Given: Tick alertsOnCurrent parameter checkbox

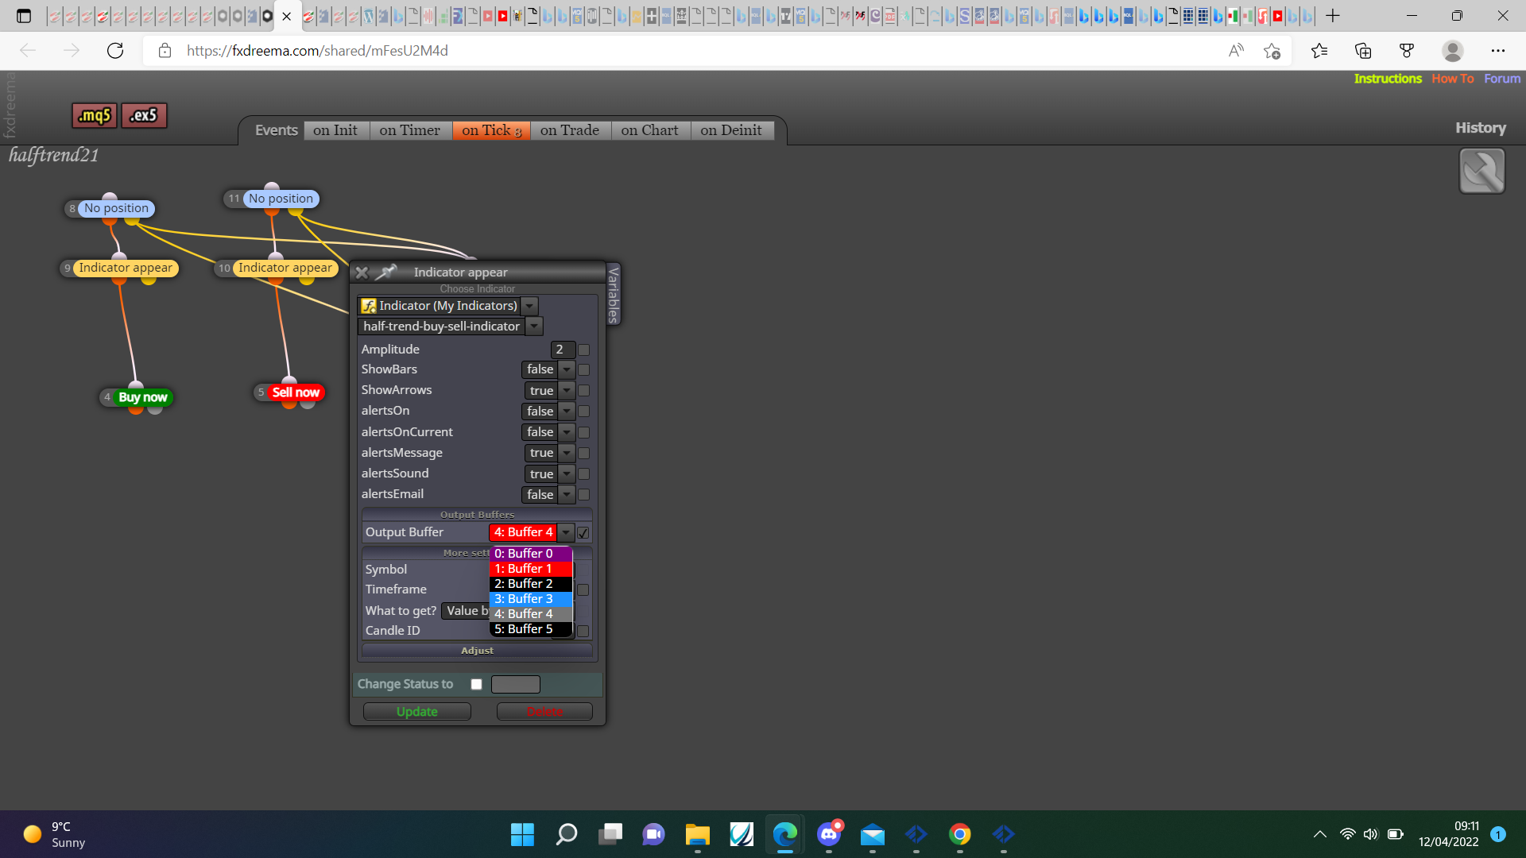Looking at the screenshot, I should [x=584, y=432].
